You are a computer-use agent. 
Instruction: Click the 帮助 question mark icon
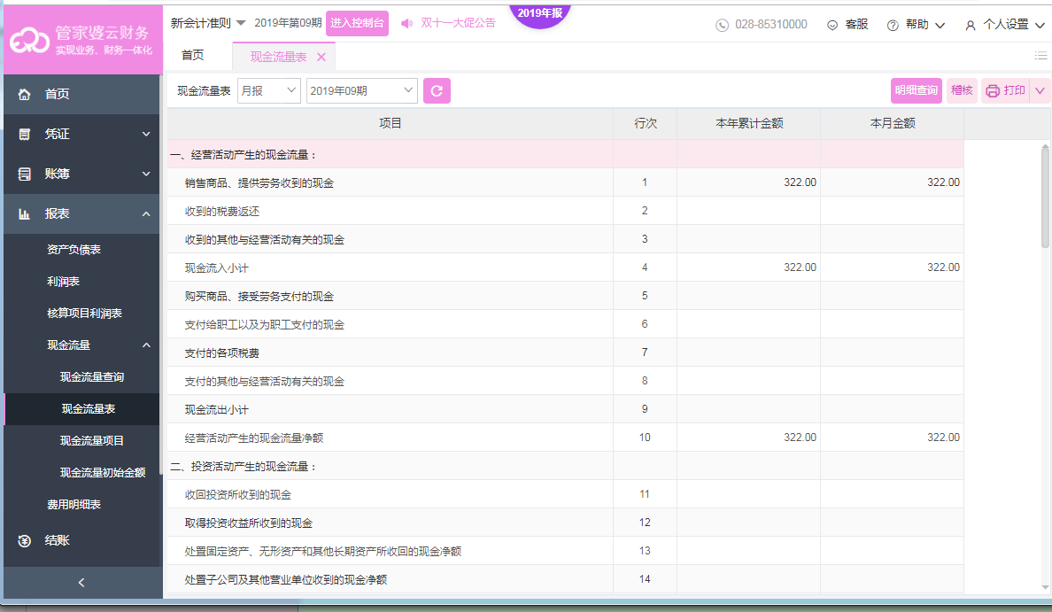coord(893,25)
